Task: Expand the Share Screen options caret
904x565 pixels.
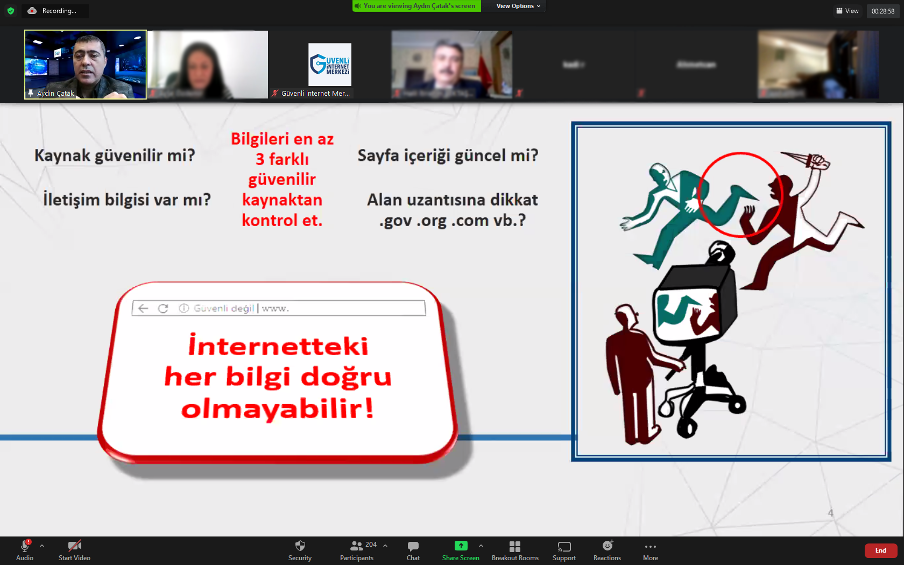Action: click(481, 546)
